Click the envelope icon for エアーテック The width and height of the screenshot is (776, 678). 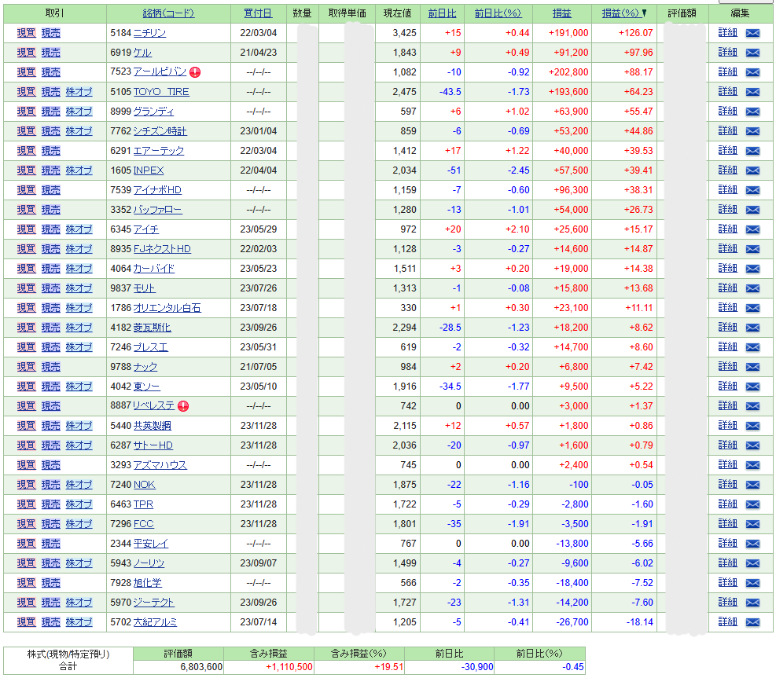pyautogui.click(x=752, y=151)
